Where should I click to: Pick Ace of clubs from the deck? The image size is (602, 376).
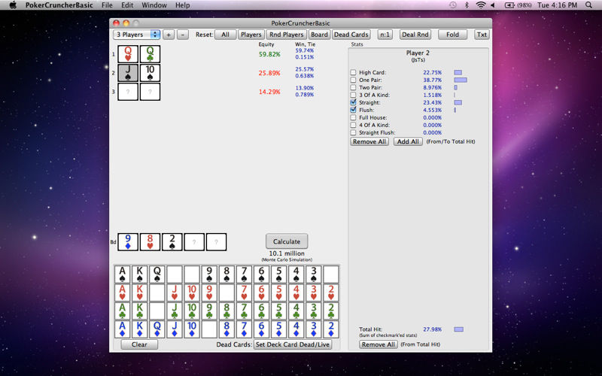pos(123,311)
